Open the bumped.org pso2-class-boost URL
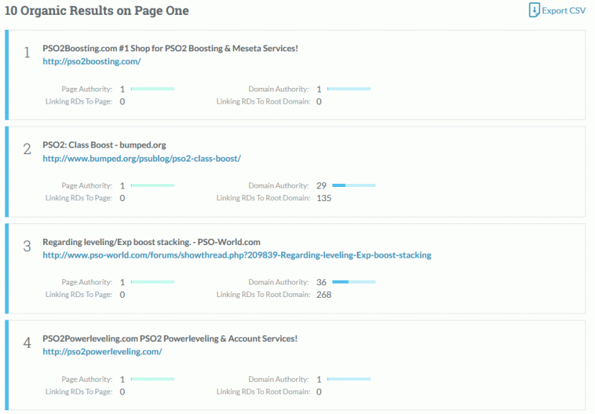Viewport: 595px width, 414px height. coord(141,159)
